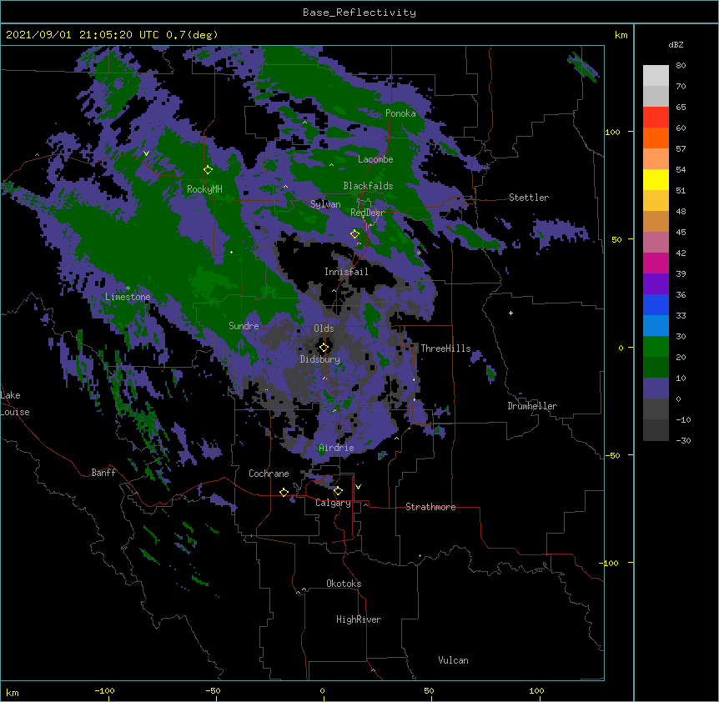Select the 39 dBZ purple legend swatch
This screenshot has width=719, height=702.
pyautogui.click(x=656, y=283)
